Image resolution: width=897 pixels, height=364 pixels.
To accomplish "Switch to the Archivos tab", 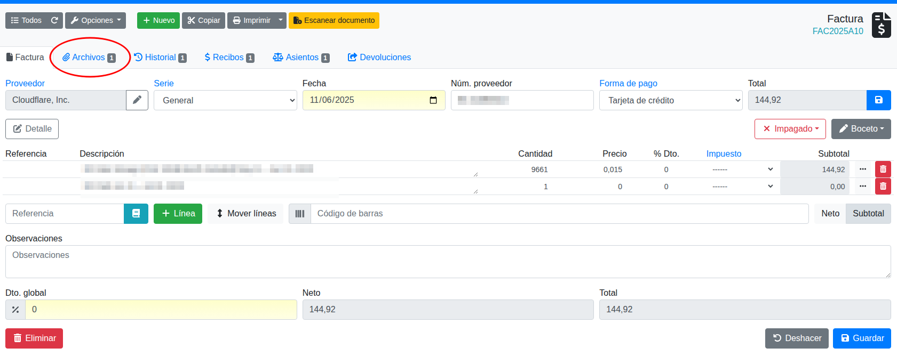I will [x=89, y=58].
